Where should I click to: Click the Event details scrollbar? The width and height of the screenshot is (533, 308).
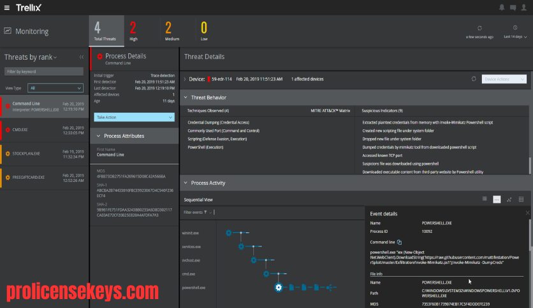point(530,235)
